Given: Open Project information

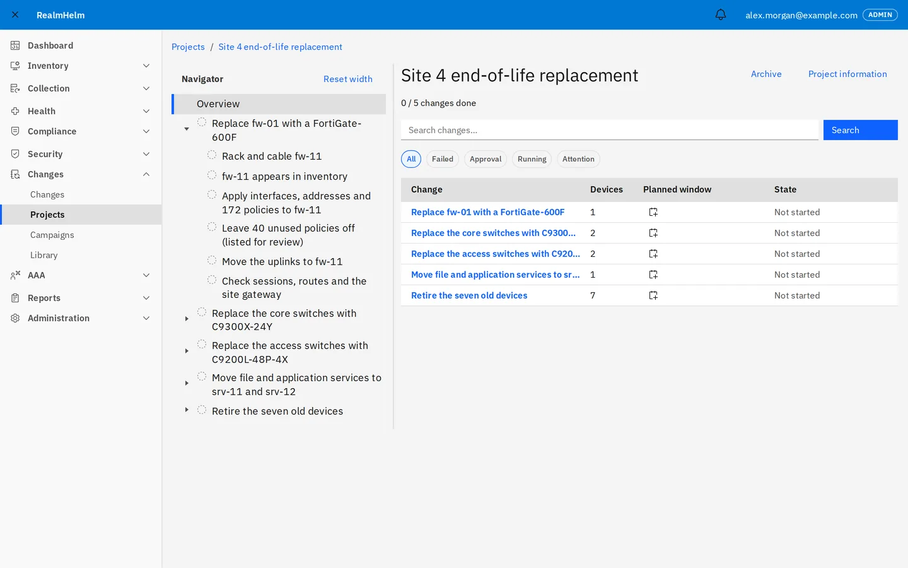Looking at the screenshot, I should point(847,74).
